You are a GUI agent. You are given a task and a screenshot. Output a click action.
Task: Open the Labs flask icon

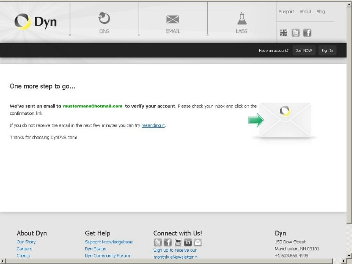click(242, 18)
